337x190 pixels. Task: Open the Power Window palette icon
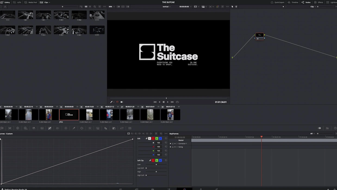[x=82, y=128]
